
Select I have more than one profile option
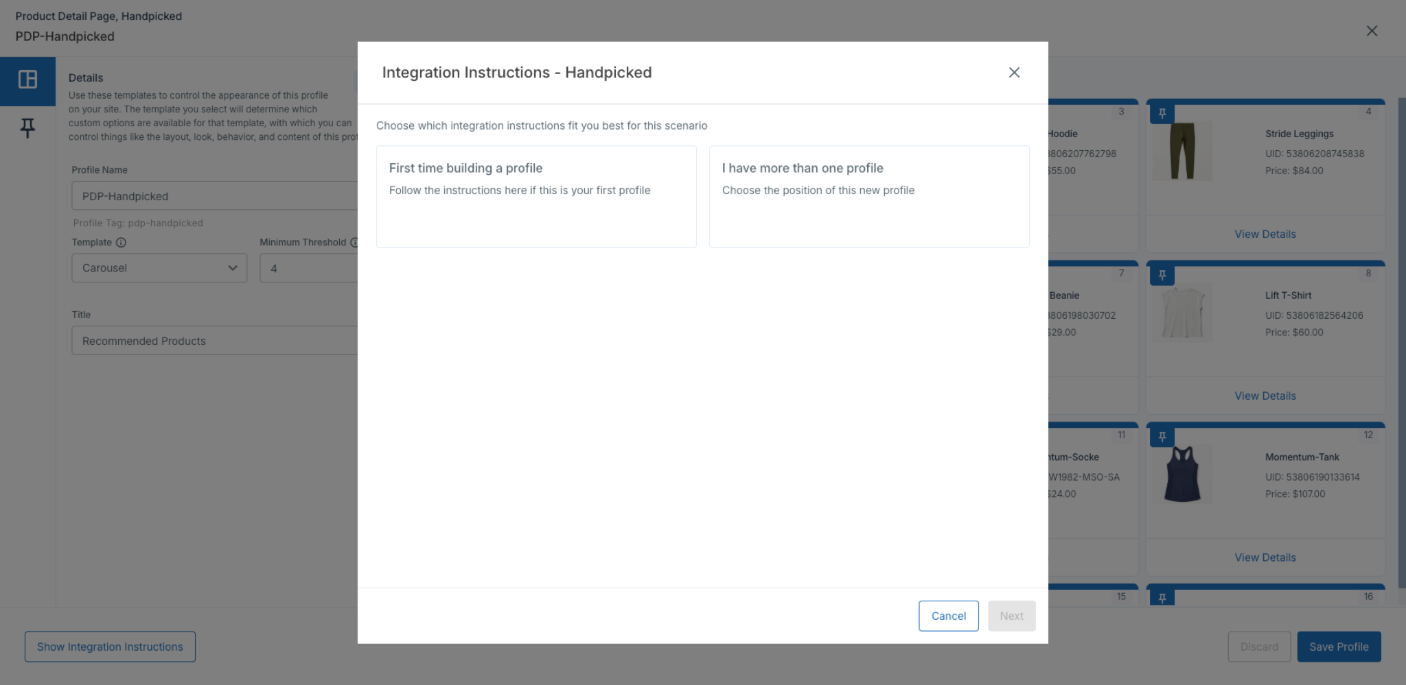tap(869, 197)
